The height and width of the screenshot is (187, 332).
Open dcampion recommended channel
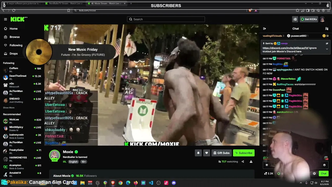tap(22, 166)
